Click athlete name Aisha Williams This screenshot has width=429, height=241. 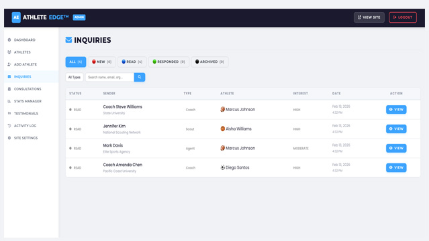point(238,129)
